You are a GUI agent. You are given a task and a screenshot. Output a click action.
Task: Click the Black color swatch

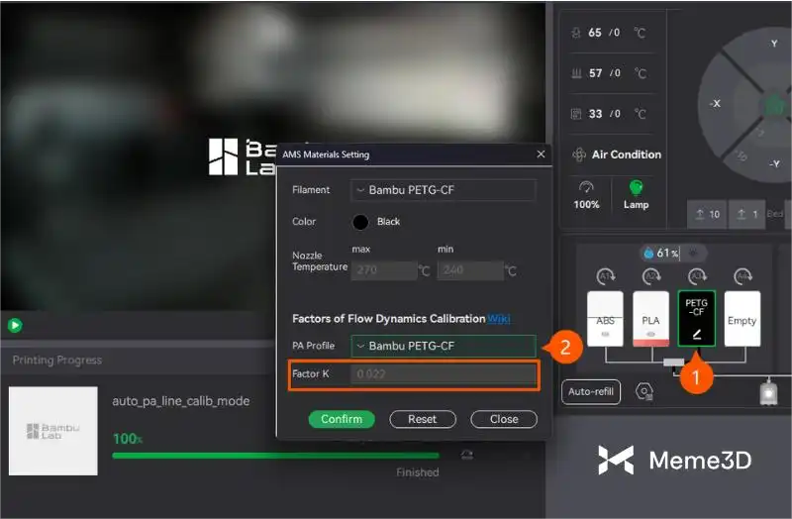[360, 222]
